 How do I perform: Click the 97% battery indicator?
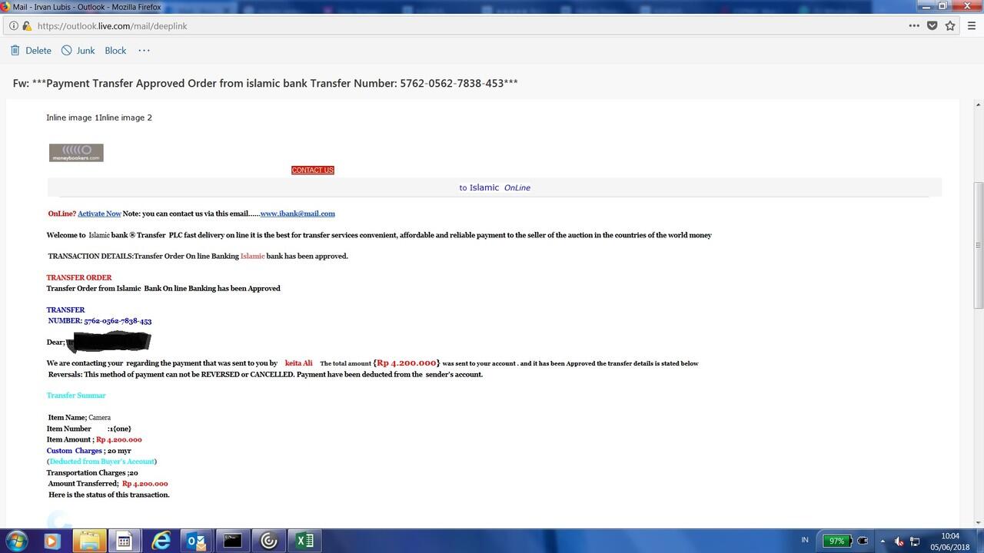(x=835, y=541)
